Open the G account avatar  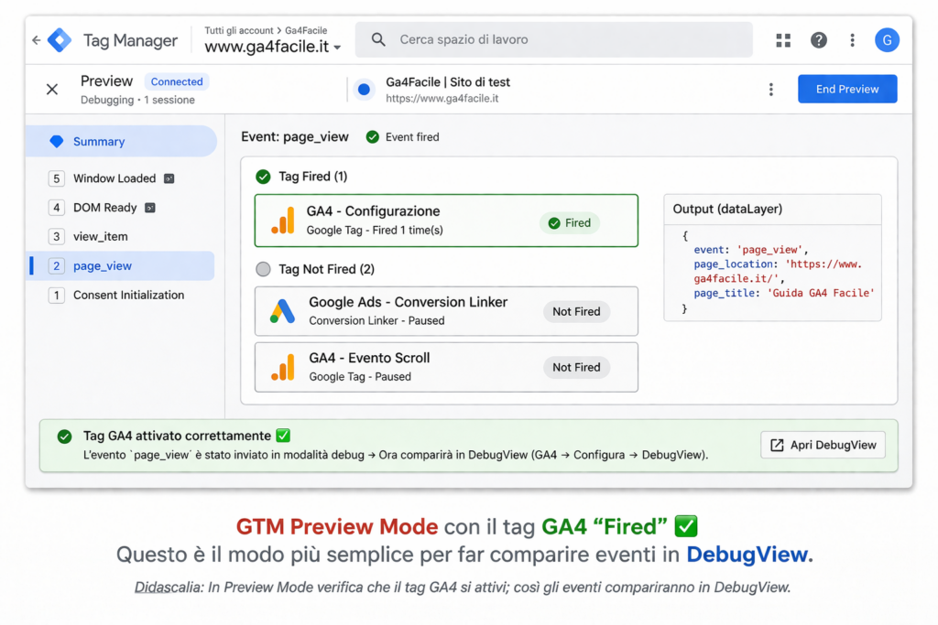[887, 40]
